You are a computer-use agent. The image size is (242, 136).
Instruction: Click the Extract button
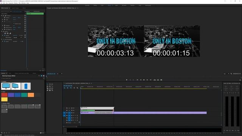tap(158, 80)
